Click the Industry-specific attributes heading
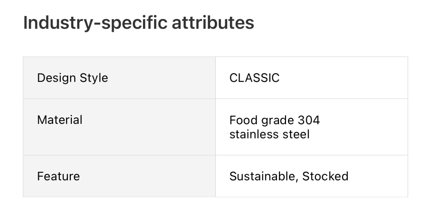This screenshot has width=431, height=215. [139, 23]
